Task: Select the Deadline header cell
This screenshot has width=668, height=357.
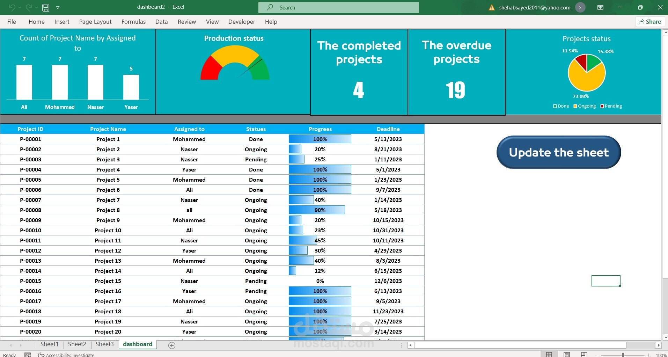Action: 388,129
